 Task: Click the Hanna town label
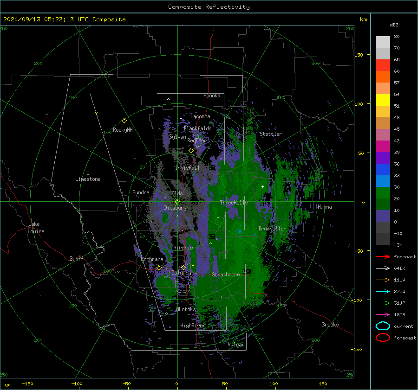[325, 207]
